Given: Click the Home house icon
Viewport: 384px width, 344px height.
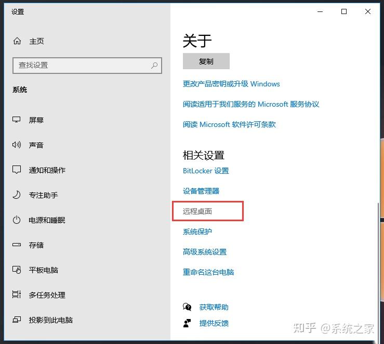Looking at the screenshot, I should pos(17,41).
